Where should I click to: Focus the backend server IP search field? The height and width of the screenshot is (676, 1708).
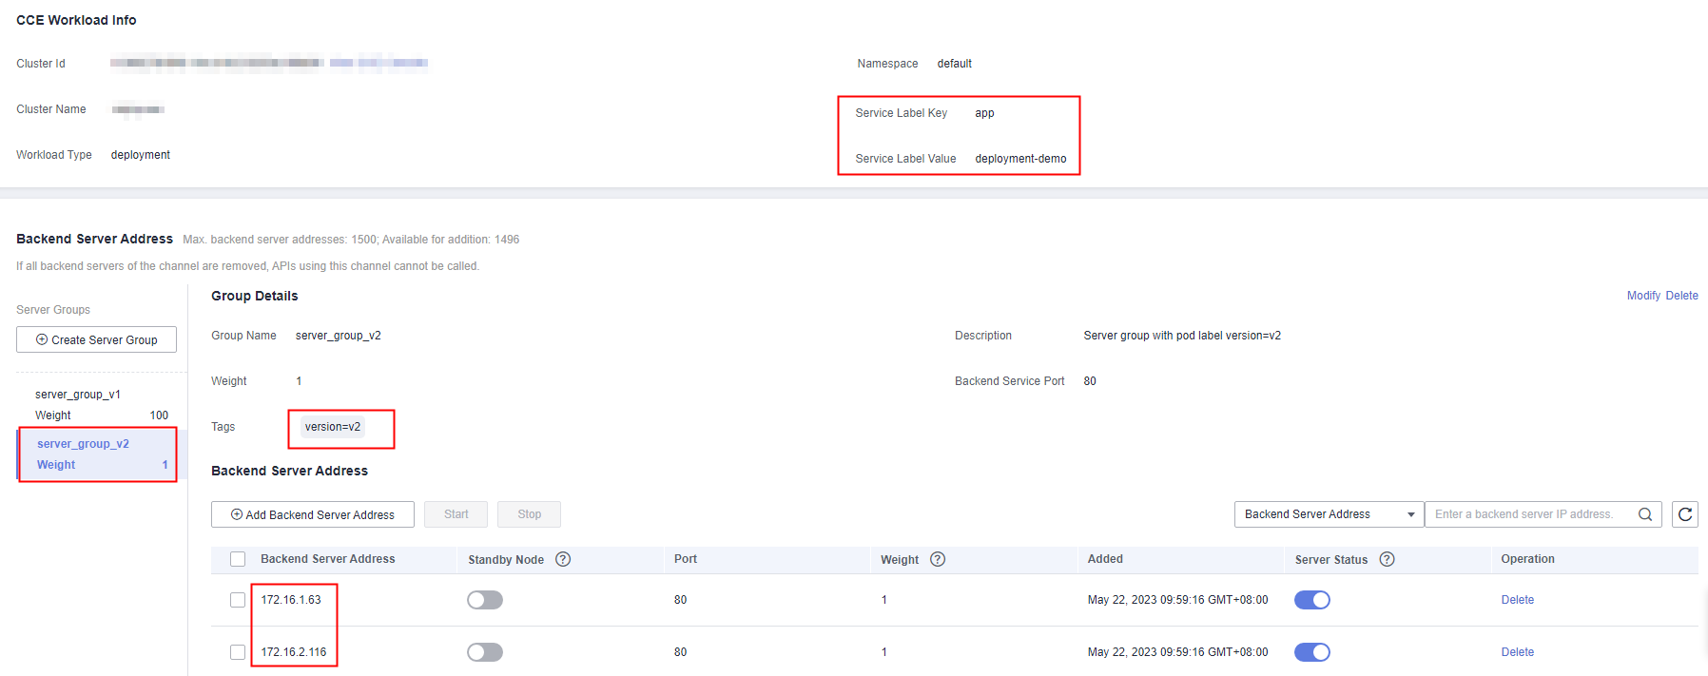pyautogui.click(x=1527, y=514)
